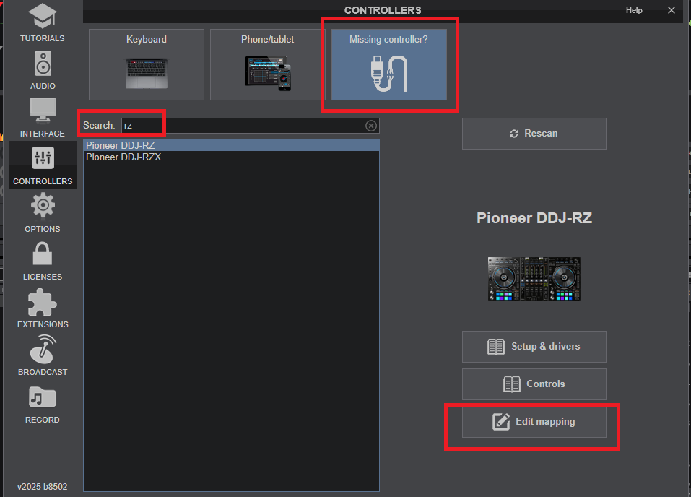Select Pioneer DDJ-RZ in the list
The width and height of the screenshot is (691, 497).
(x=231, y=145)
